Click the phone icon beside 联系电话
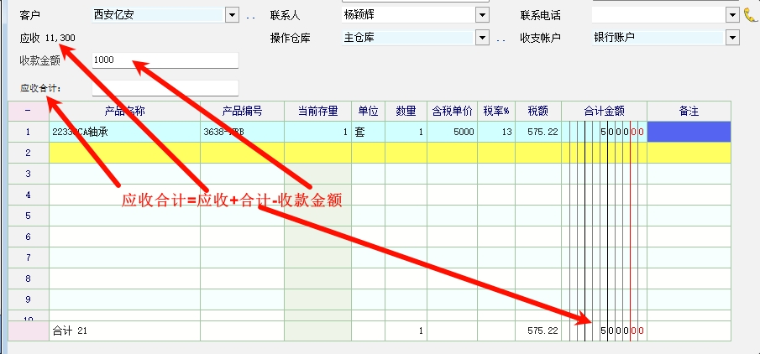Image resolution: width=760 pixels, height=354 pixels. coord(749,15)
